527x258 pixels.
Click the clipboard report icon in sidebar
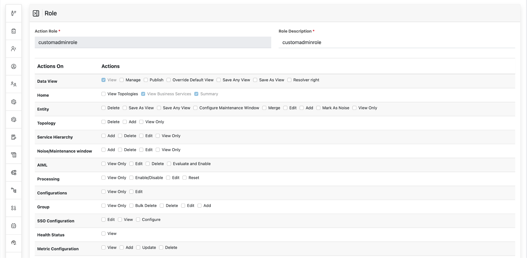14,31
